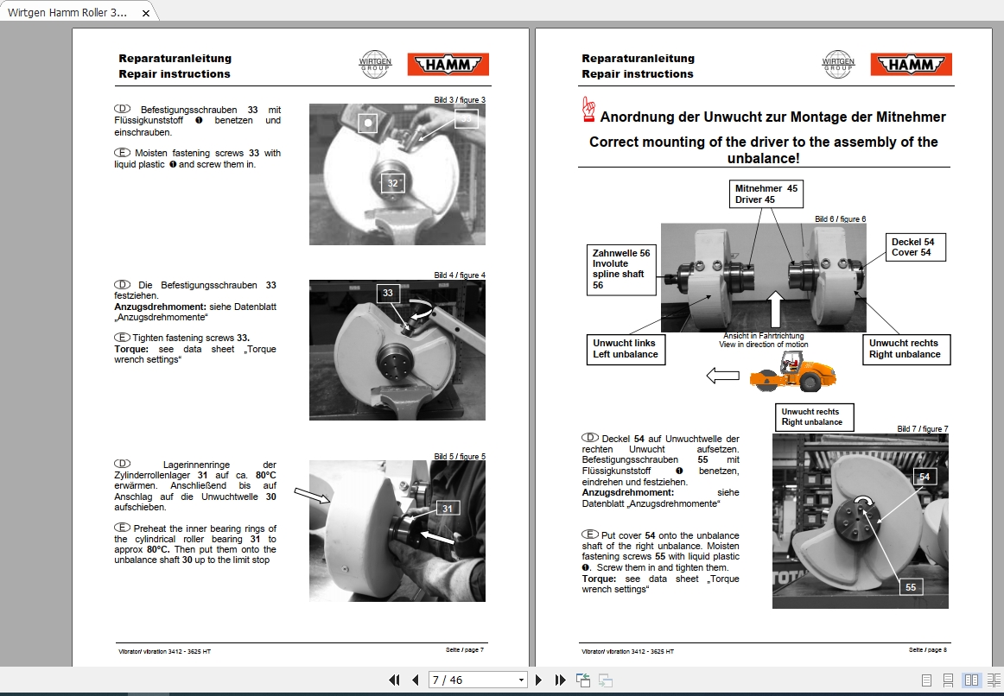Screen dimensions: 1004x696
Task: Select single page view mode
Action: 926,680
